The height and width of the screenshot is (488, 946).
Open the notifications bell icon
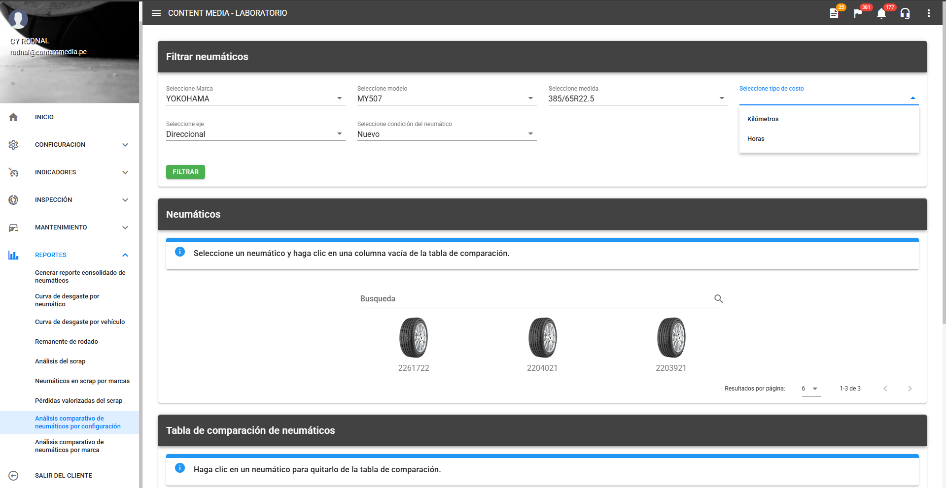click(x=881, y=13)
